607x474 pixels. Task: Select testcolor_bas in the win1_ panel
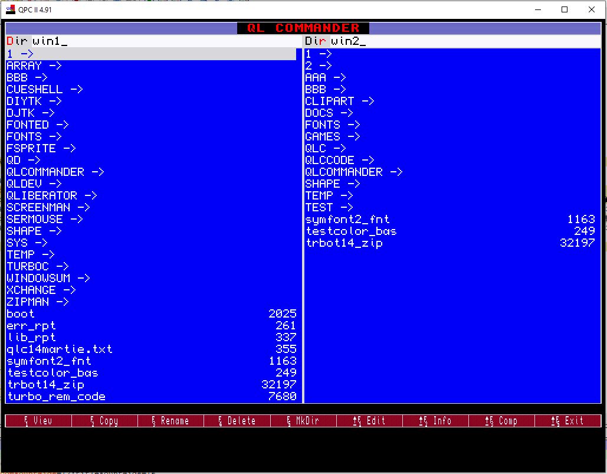coord(152,373)
